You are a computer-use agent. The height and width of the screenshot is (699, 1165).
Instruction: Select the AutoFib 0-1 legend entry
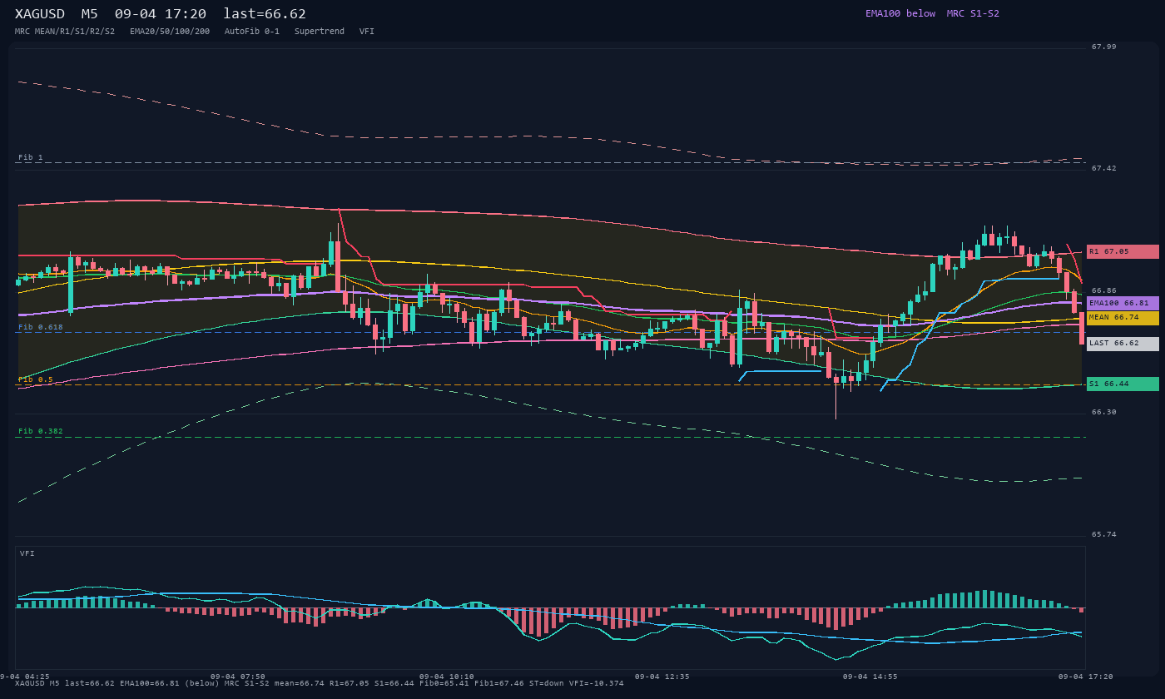252,32
